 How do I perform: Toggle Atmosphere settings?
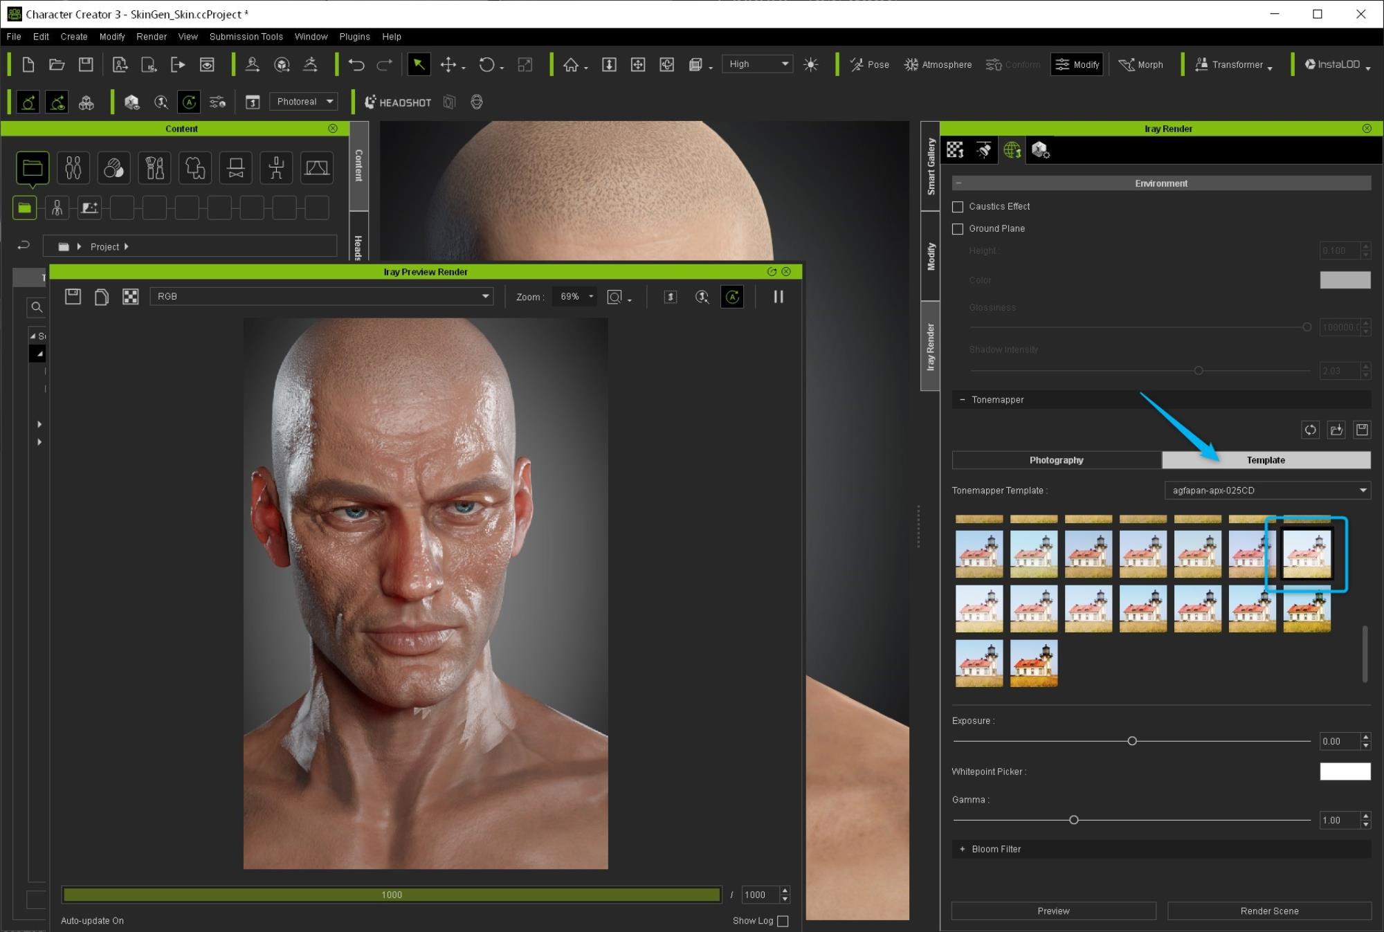[x=938, y=64]
